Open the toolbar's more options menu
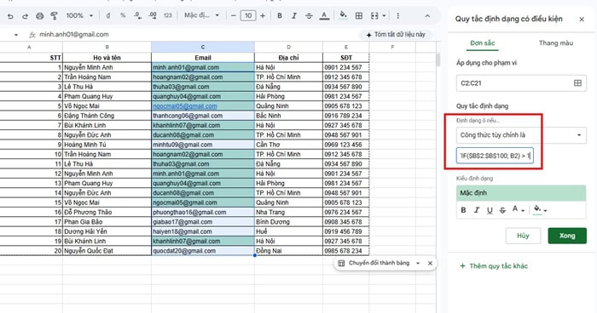 (x=398, y=15)
